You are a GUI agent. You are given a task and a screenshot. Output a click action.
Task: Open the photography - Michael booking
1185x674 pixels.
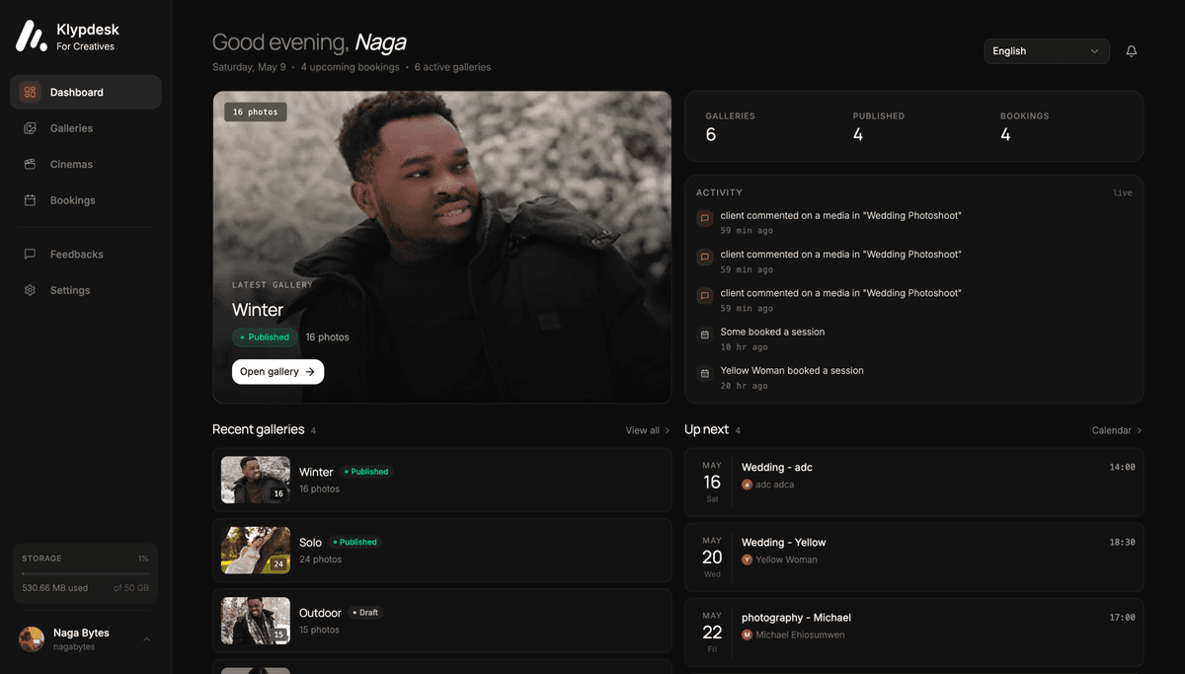(x=914, y=633)
